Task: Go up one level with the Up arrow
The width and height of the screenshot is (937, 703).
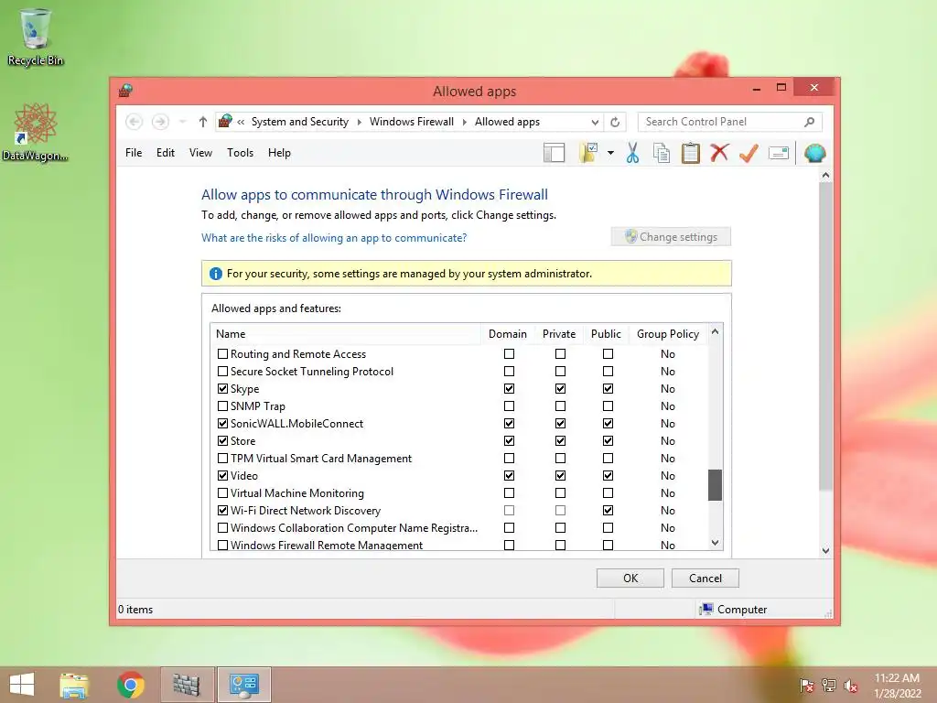Action: (x=202, y=122)
